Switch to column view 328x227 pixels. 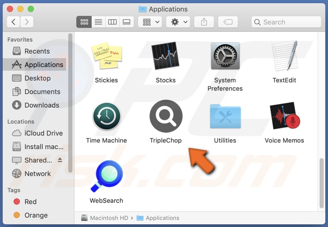click(113, 22)
